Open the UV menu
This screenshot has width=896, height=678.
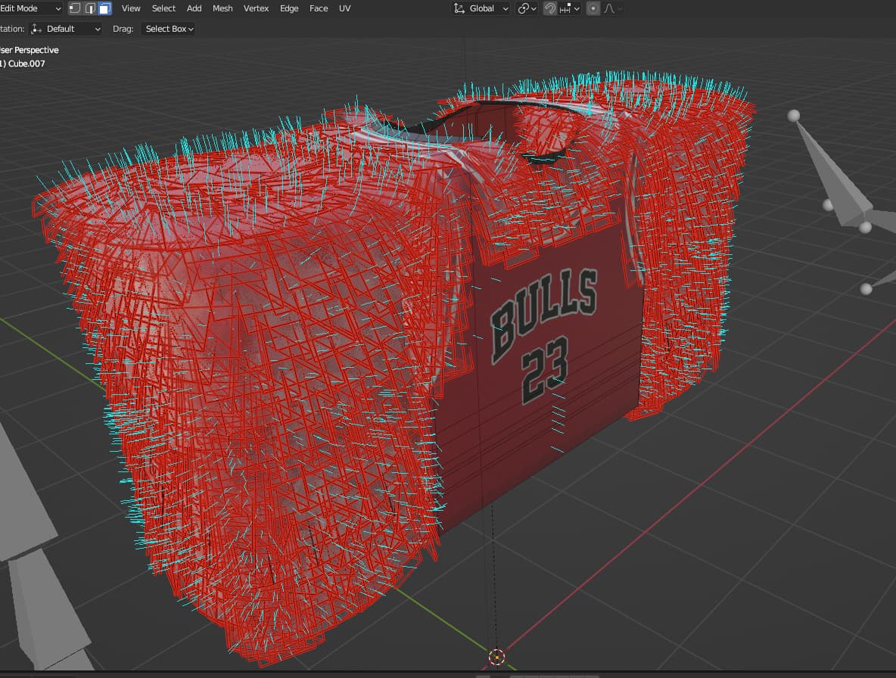[x=344, y=8]
